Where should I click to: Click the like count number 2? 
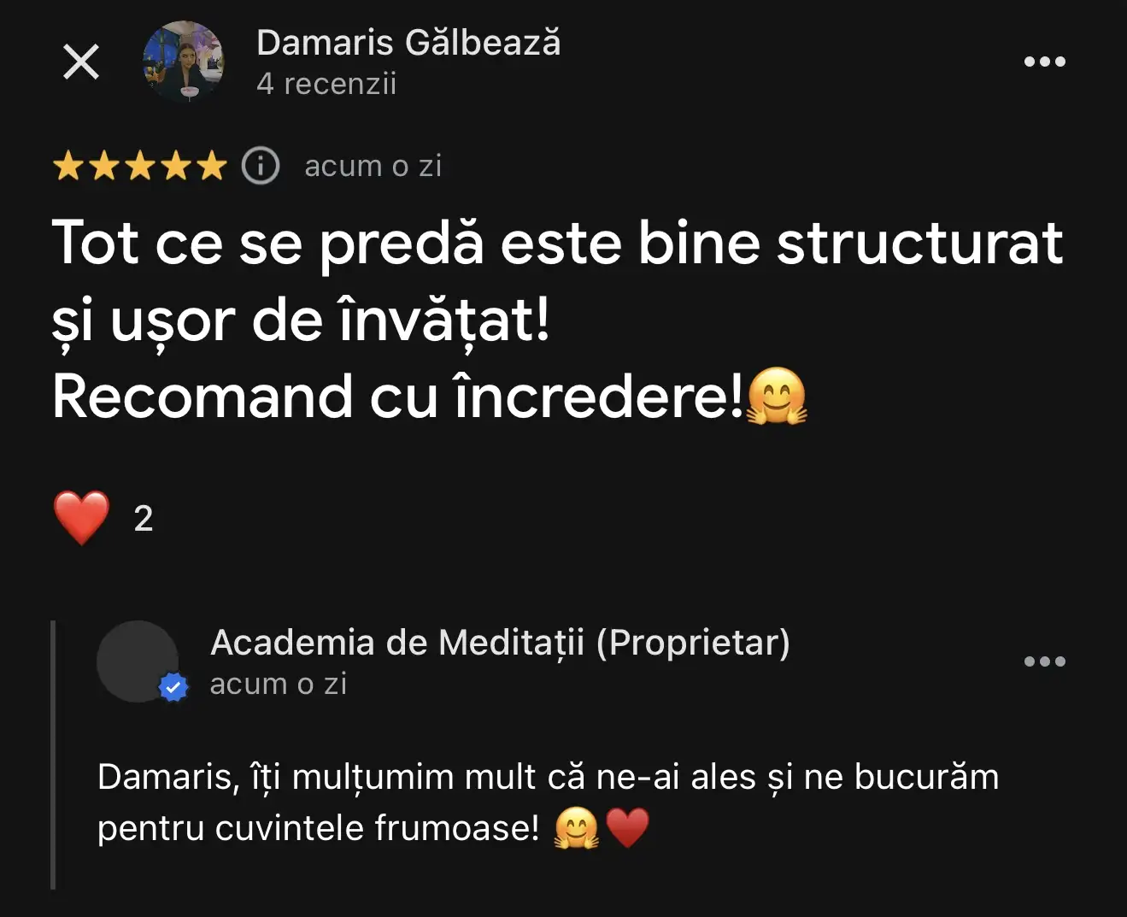pyautogui.click(x=144, y=519)
